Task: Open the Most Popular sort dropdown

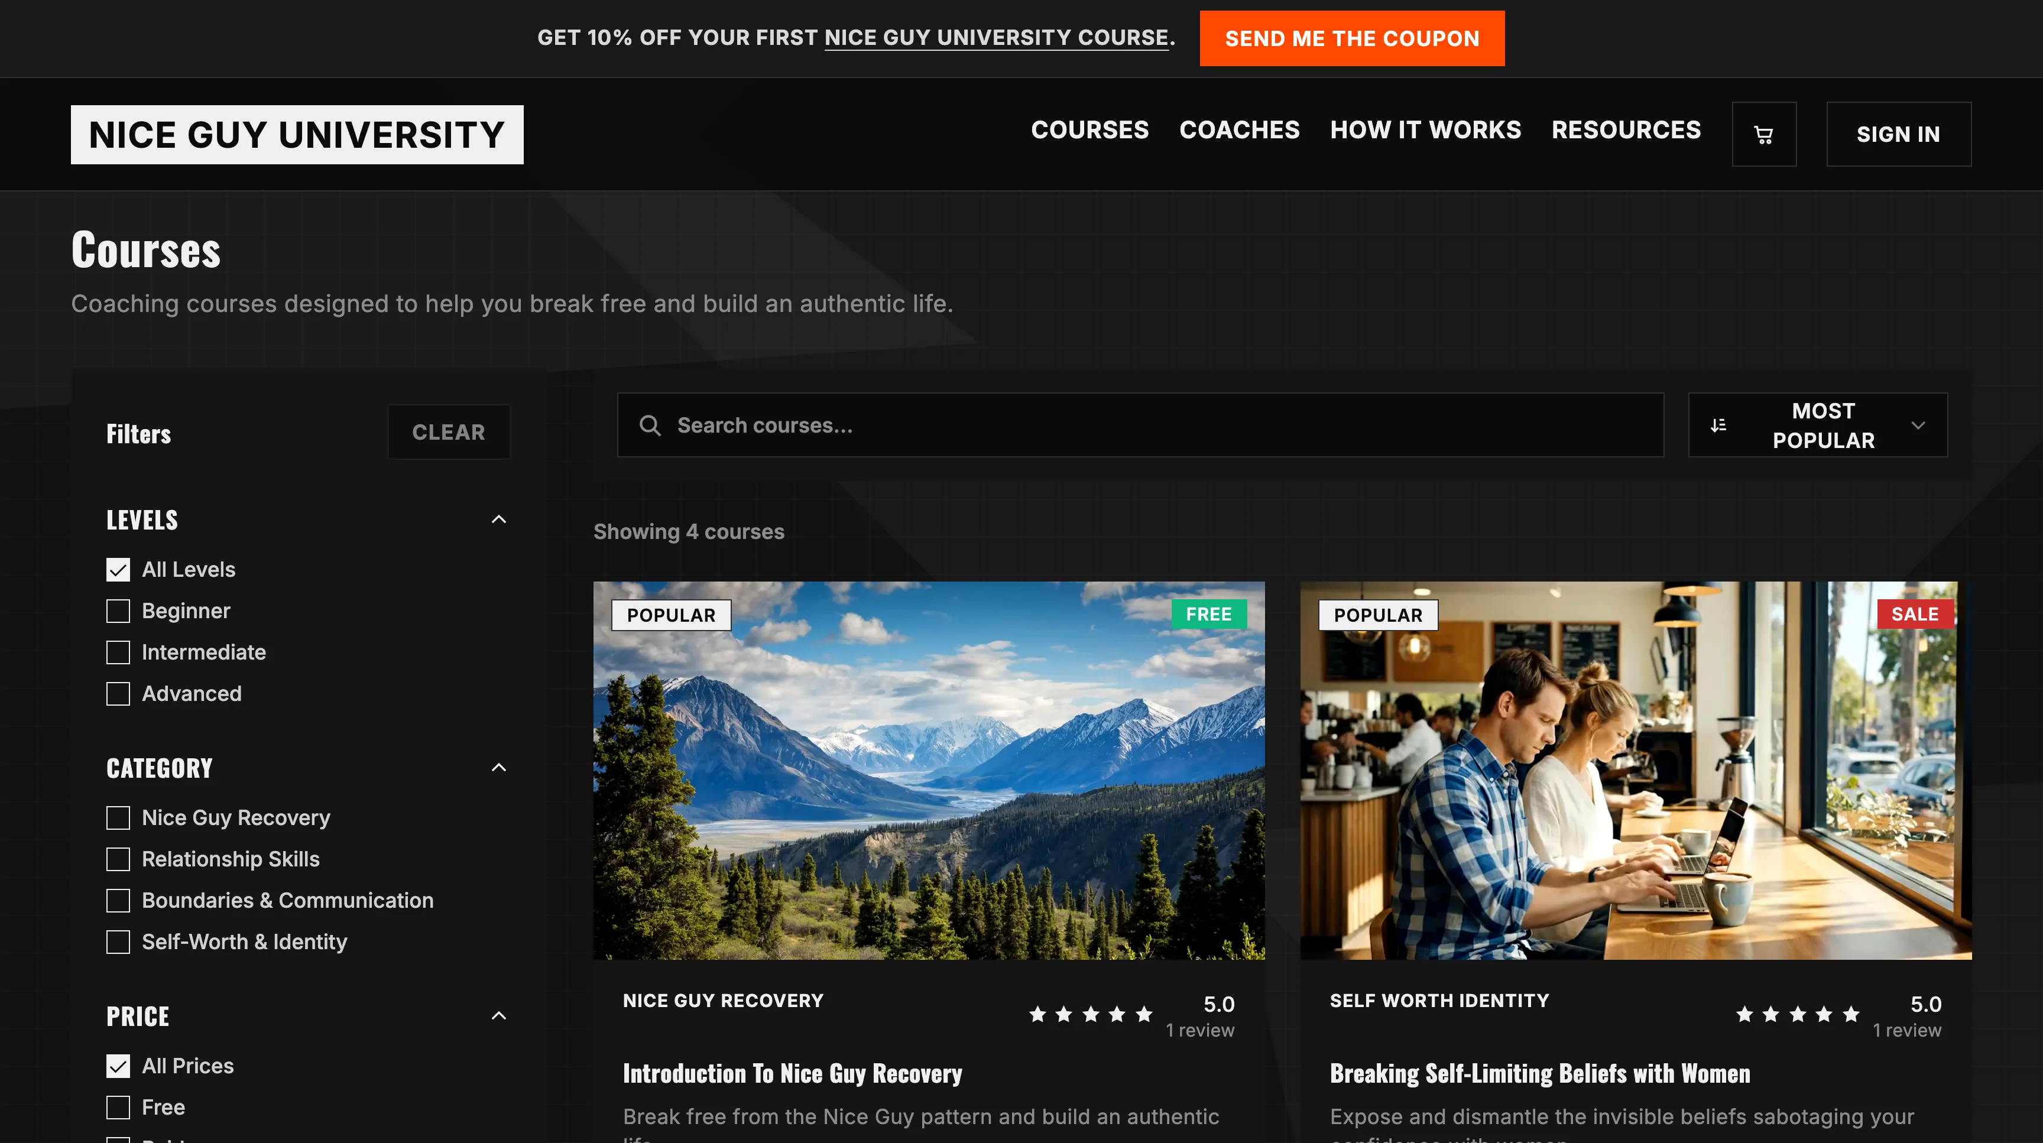Action: [x=1818, y=426]
